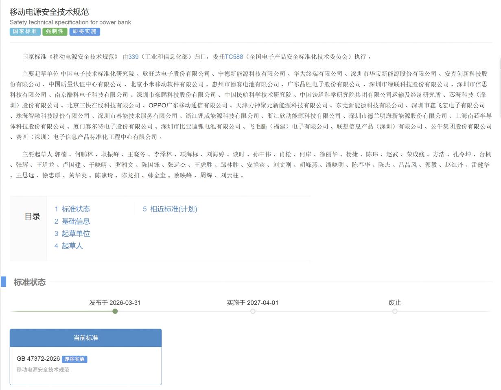Click the 即将实施 badge in the standard card
Screen dimensions: 501x390
(74, 359)
